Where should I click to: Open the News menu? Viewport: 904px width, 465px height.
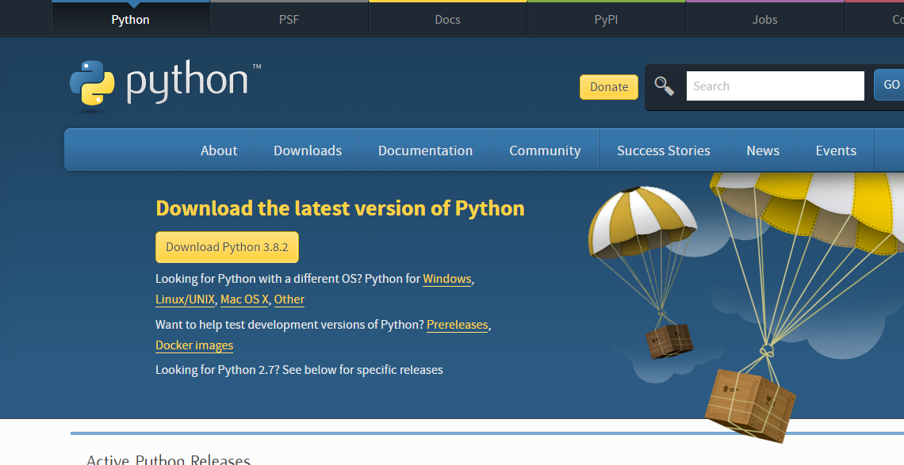[x=763, y=151]
